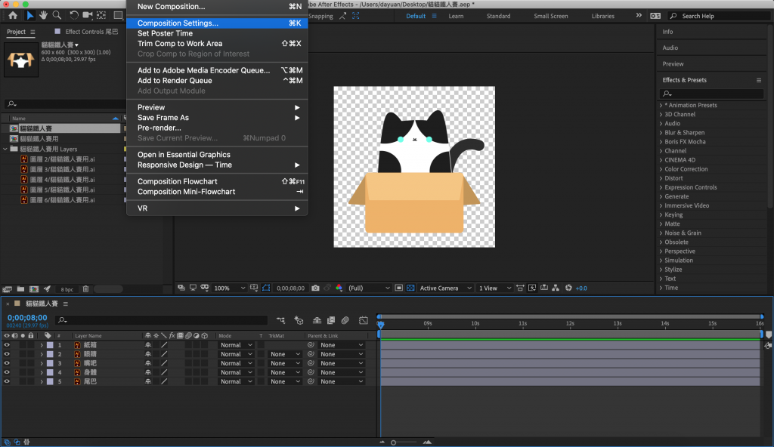The image size is (774, 447).
Task: Switch to the Small Screen workspace
Action: tap(551, 16)
